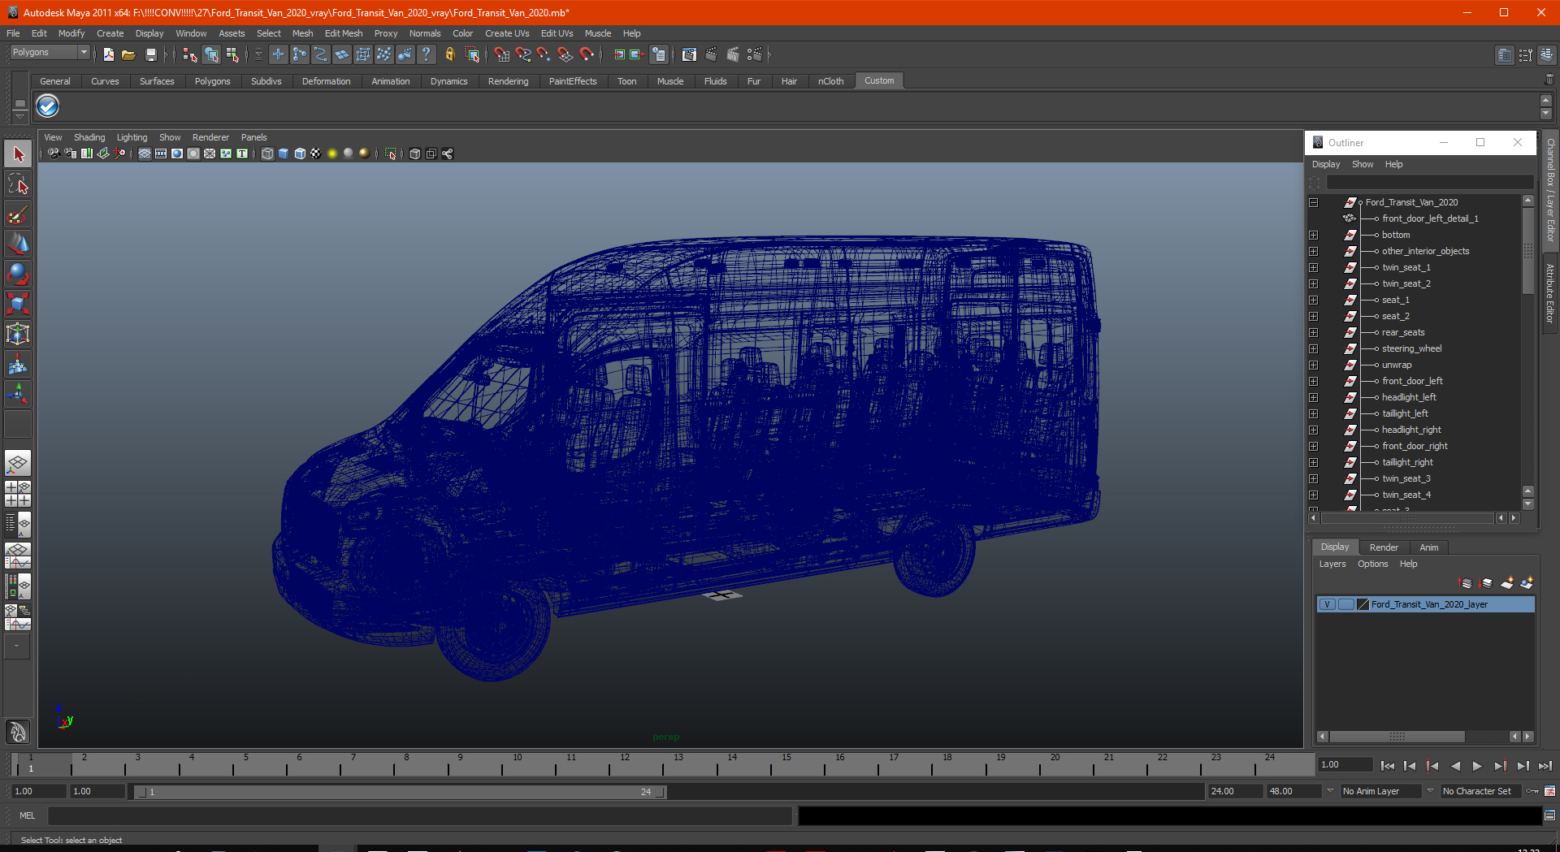Screen dimensions: 1560x852
Task: Click Options in layer editor
Action: (x=1373, y=564)
